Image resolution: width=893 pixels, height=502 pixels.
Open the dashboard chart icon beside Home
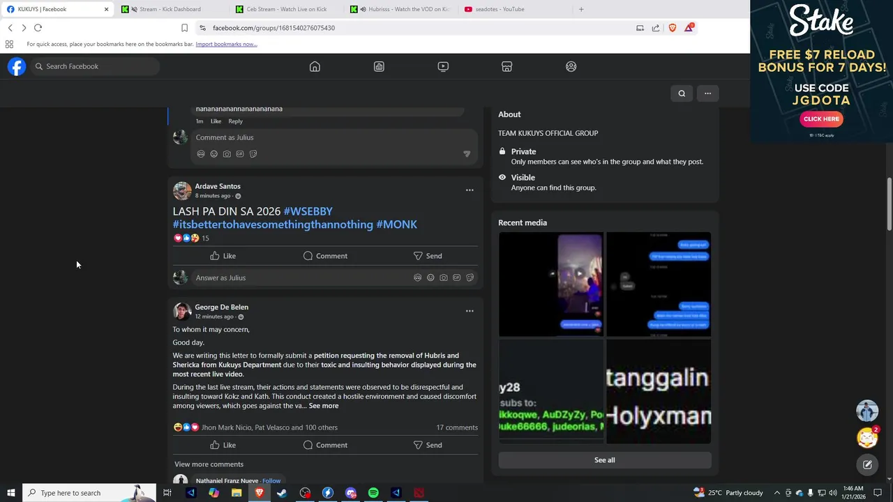(x=379, y=66)
